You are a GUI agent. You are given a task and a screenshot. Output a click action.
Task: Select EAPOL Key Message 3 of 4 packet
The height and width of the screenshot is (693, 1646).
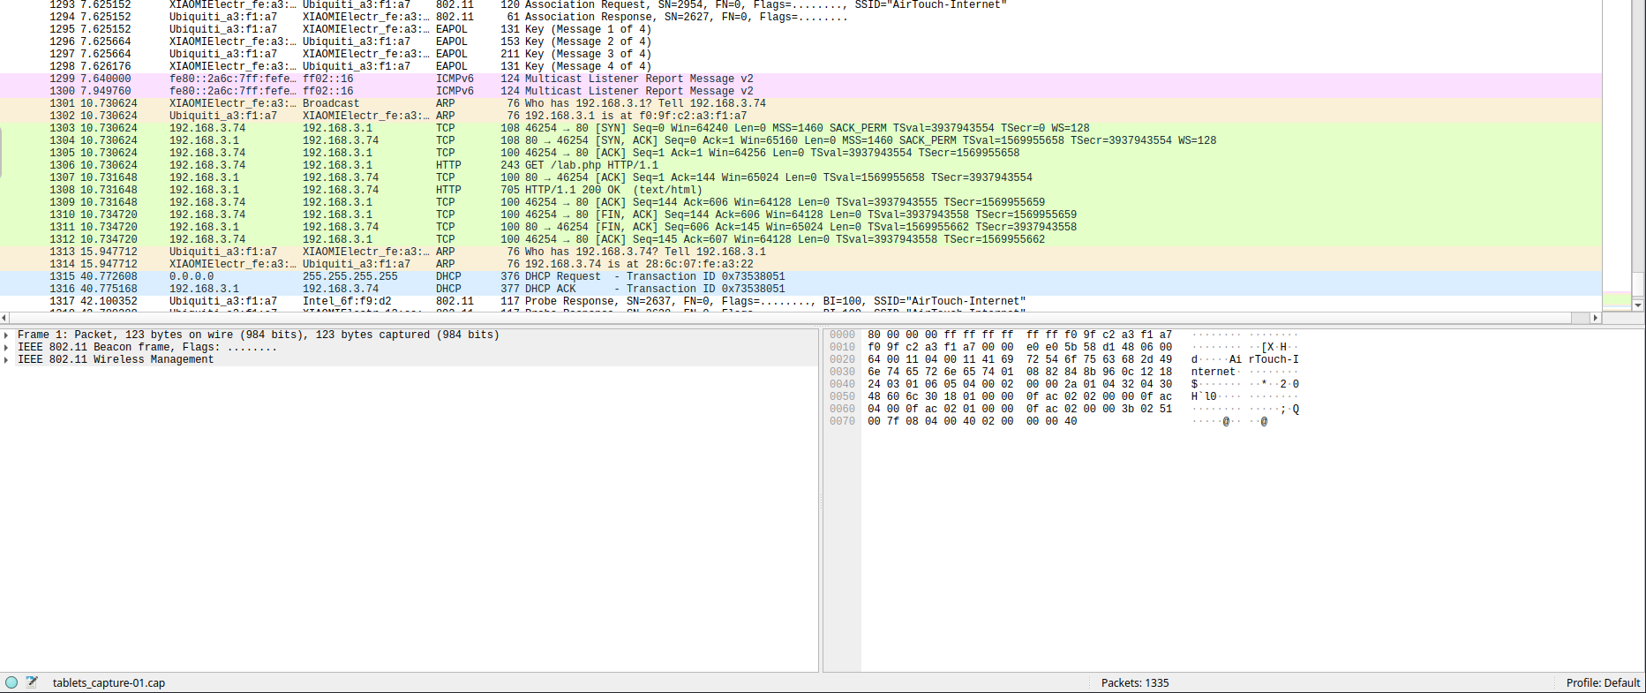[800, 54]
